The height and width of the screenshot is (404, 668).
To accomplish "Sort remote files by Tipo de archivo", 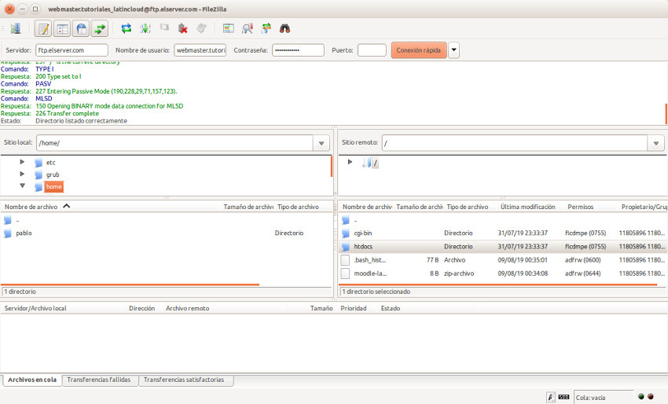I will (x=468, y=207).
